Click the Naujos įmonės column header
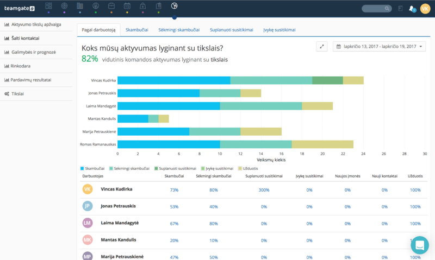Image resolution: width=435 pixels, height=260 pixels. (347, 176)
